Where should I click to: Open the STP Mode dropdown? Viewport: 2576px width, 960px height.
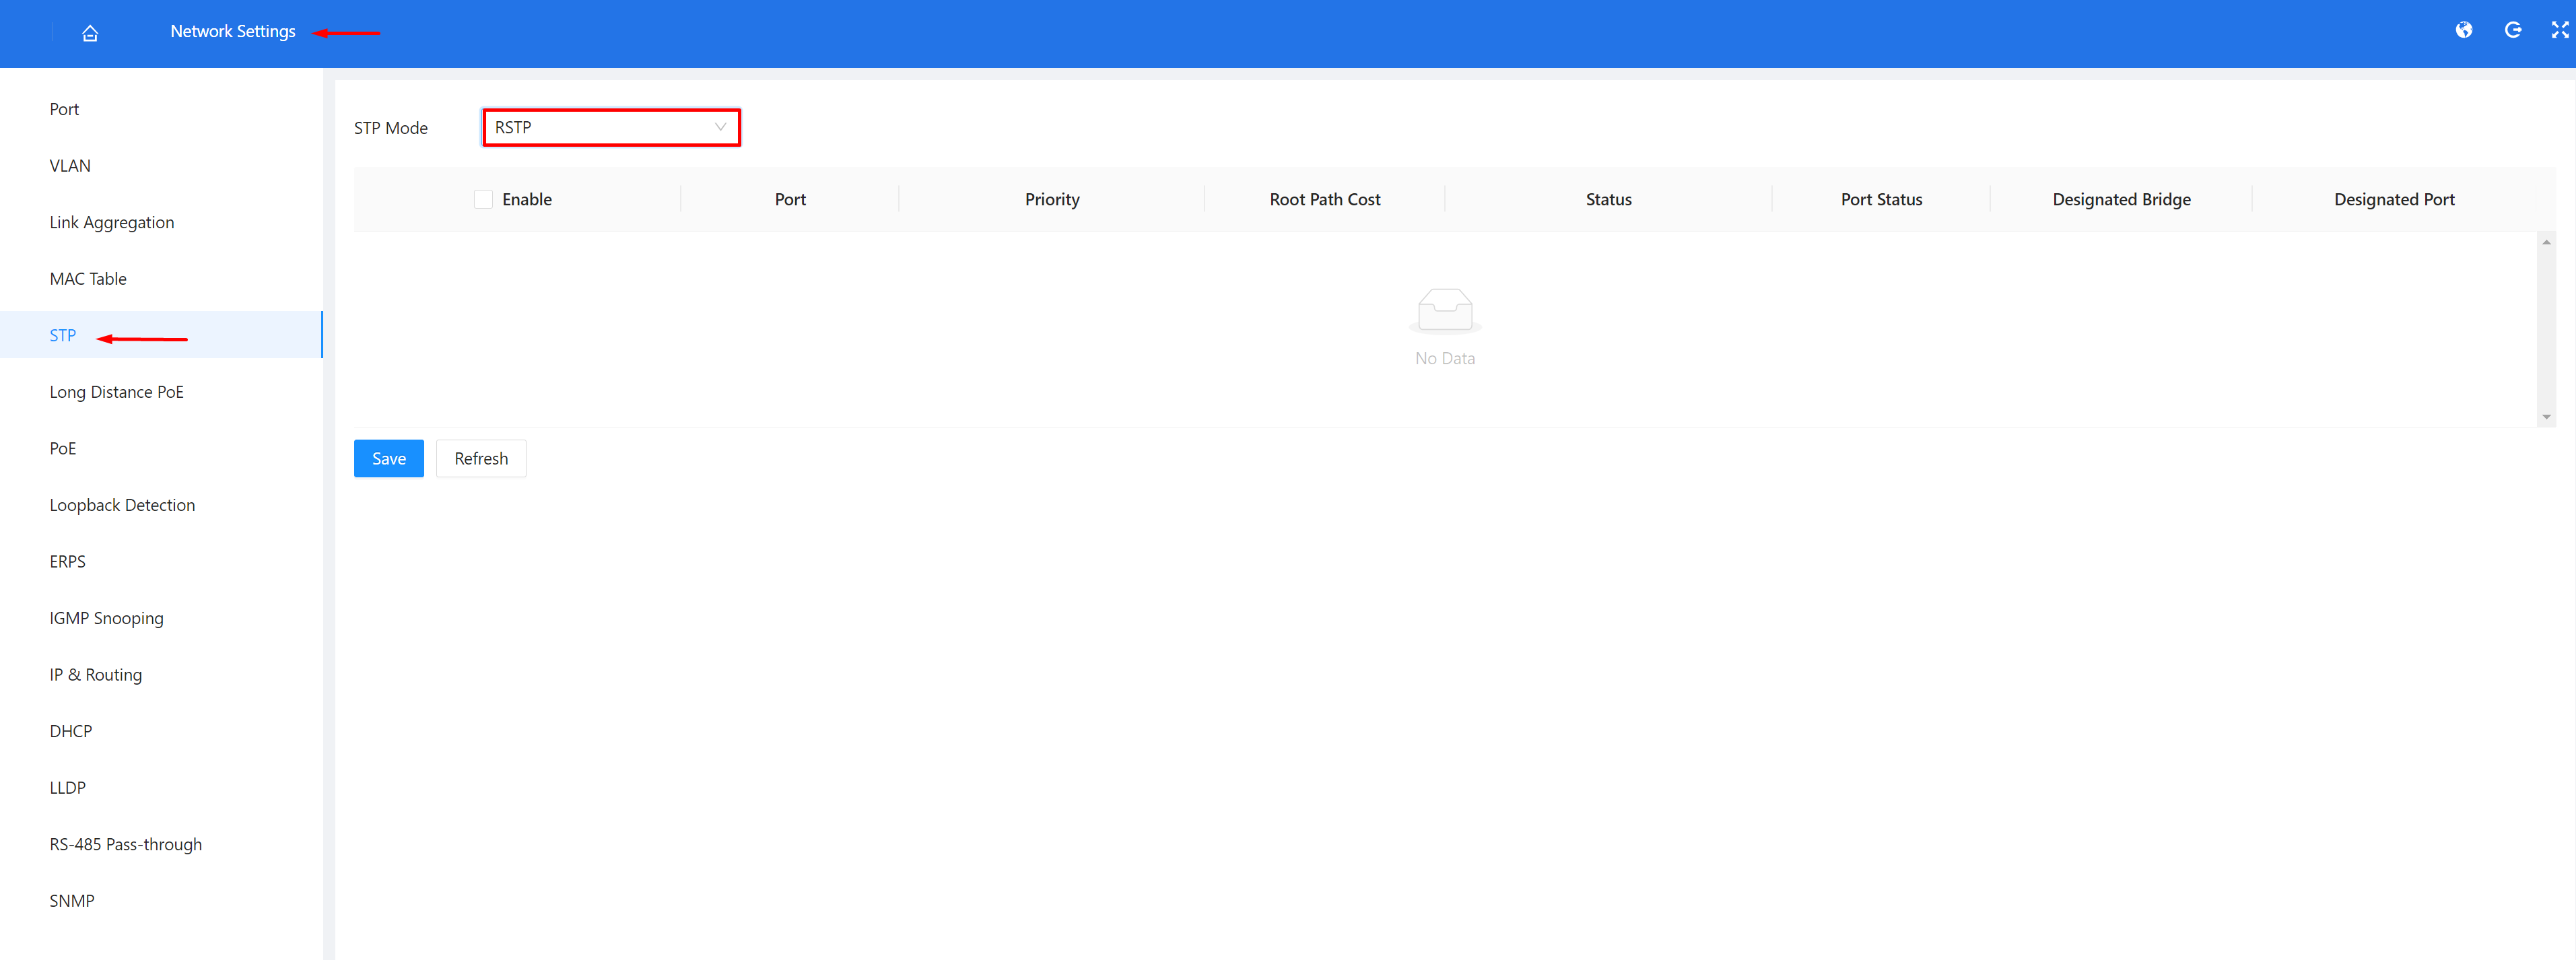point(611,127)
